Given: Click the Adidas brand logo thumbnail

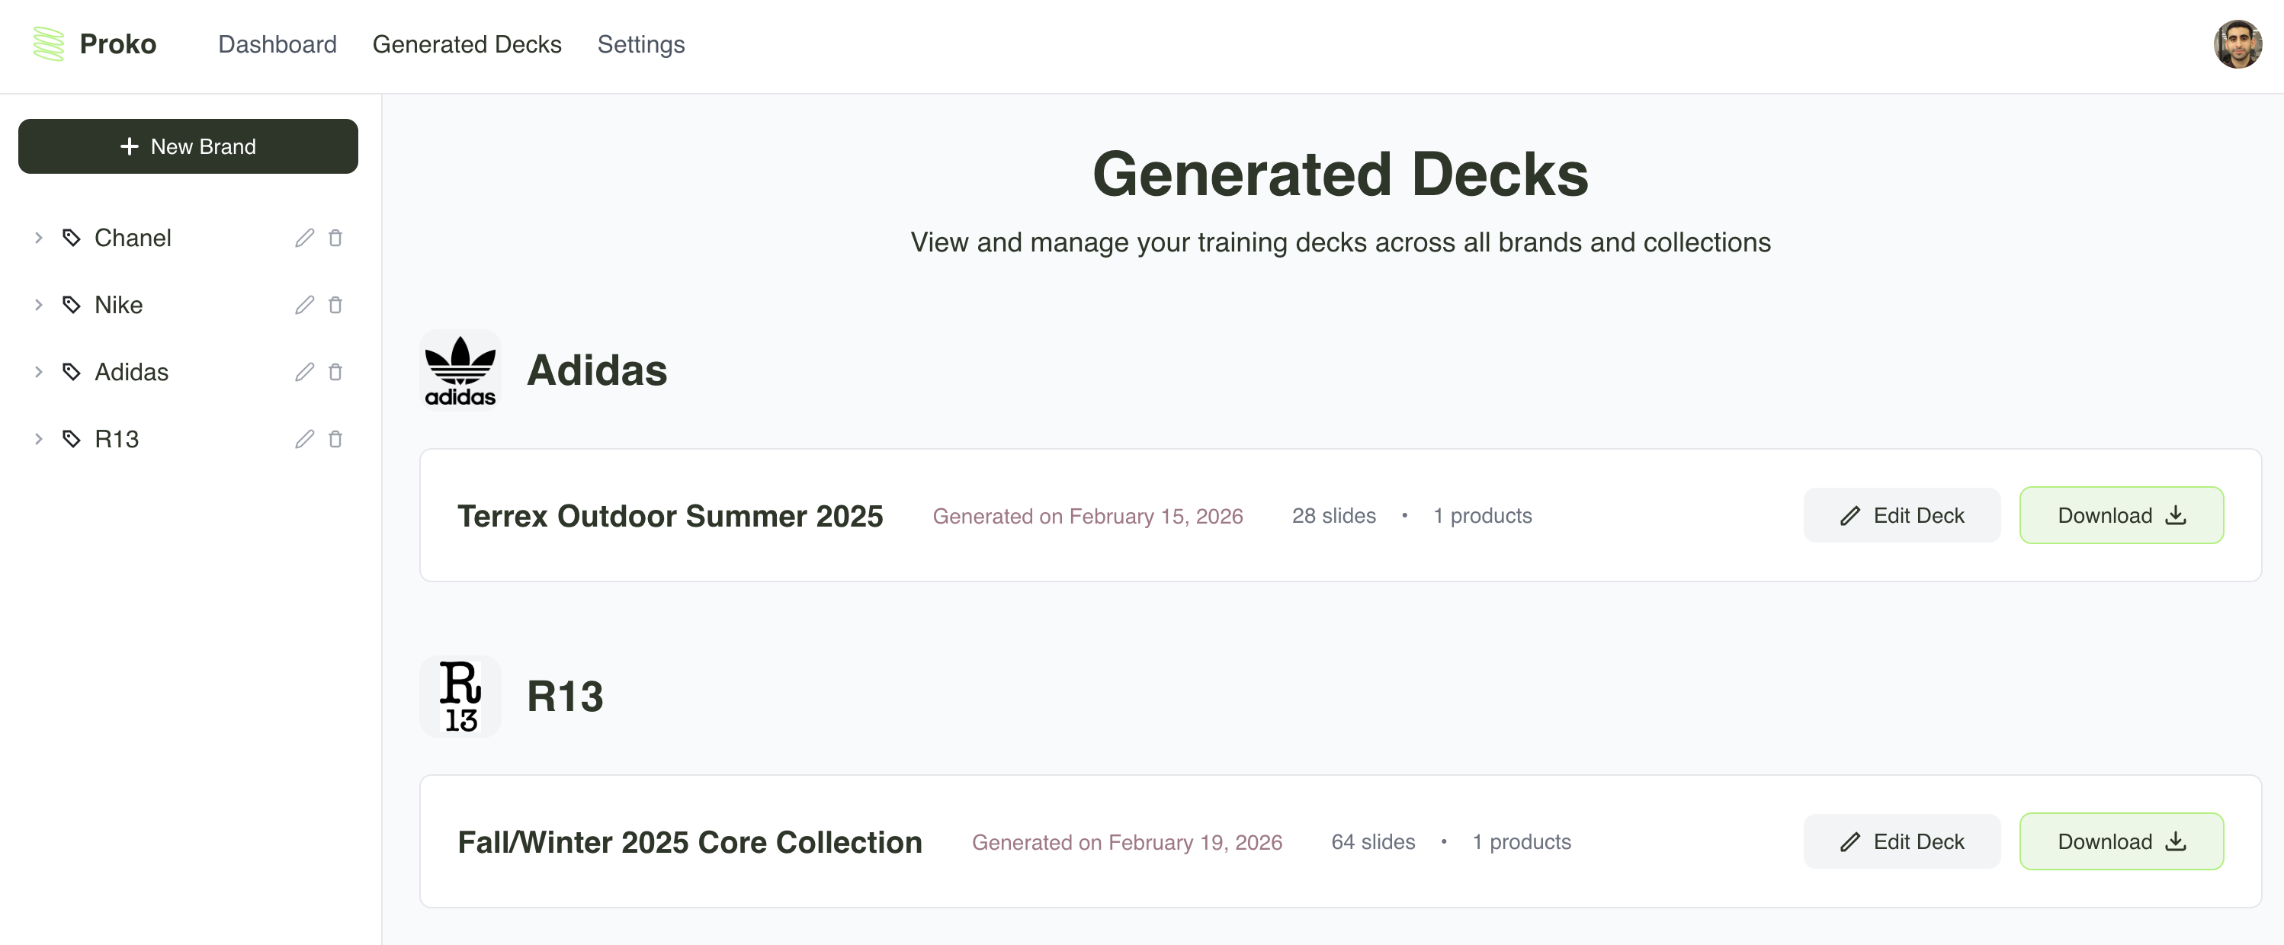Looking at the screenshot, I should 460,370.
